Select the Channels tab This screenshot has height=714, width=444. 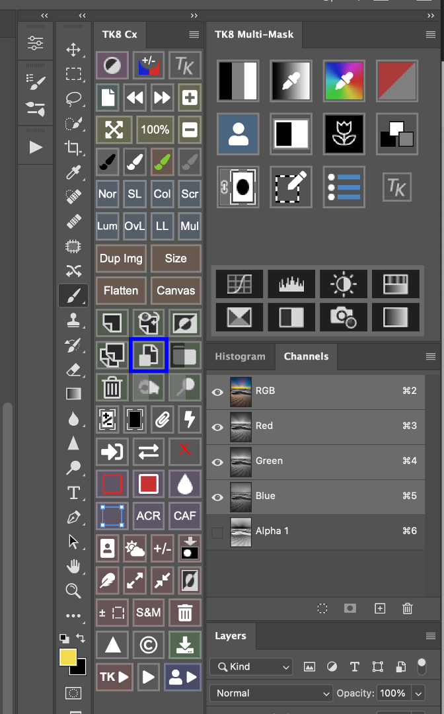tap(306, 356)
